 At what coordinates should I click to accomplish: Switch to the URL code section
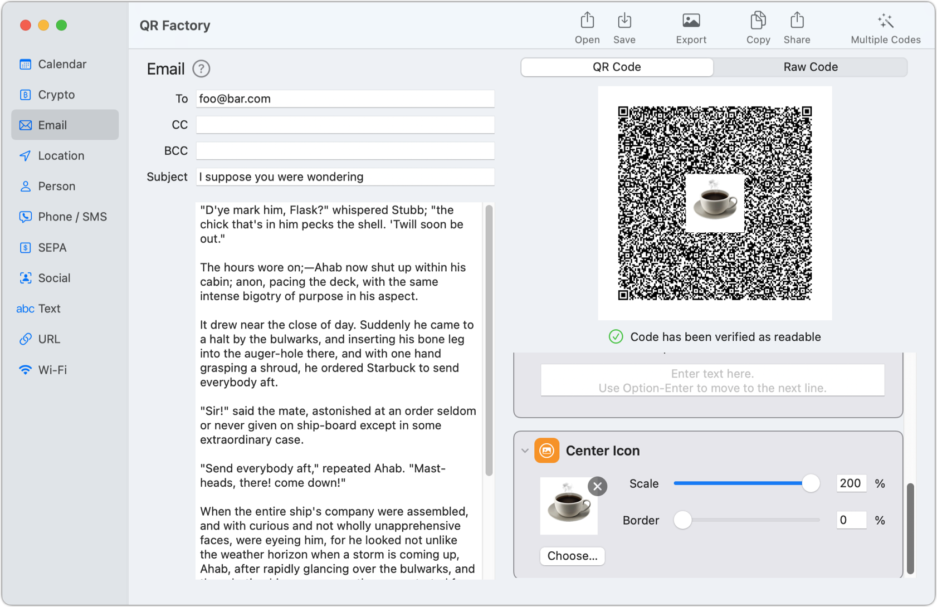pos(49,339)
